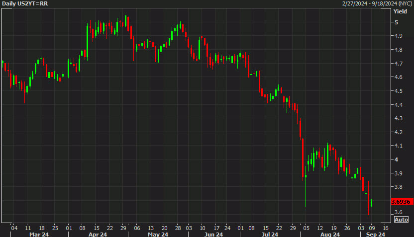The height and width of the screenshot is (237, 414).
Task: Click the 'Yield' axis heading
Action: point(400,11)
